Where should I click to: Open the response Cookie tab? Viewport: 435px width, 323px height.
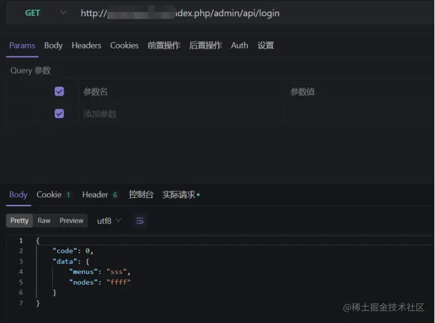[53, 195]
